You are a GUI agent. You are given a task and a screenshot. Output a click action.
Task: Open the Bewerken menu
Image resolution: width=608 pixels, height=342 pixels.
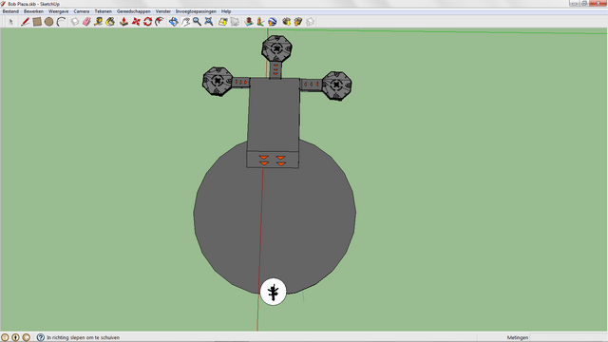[33, 11]
